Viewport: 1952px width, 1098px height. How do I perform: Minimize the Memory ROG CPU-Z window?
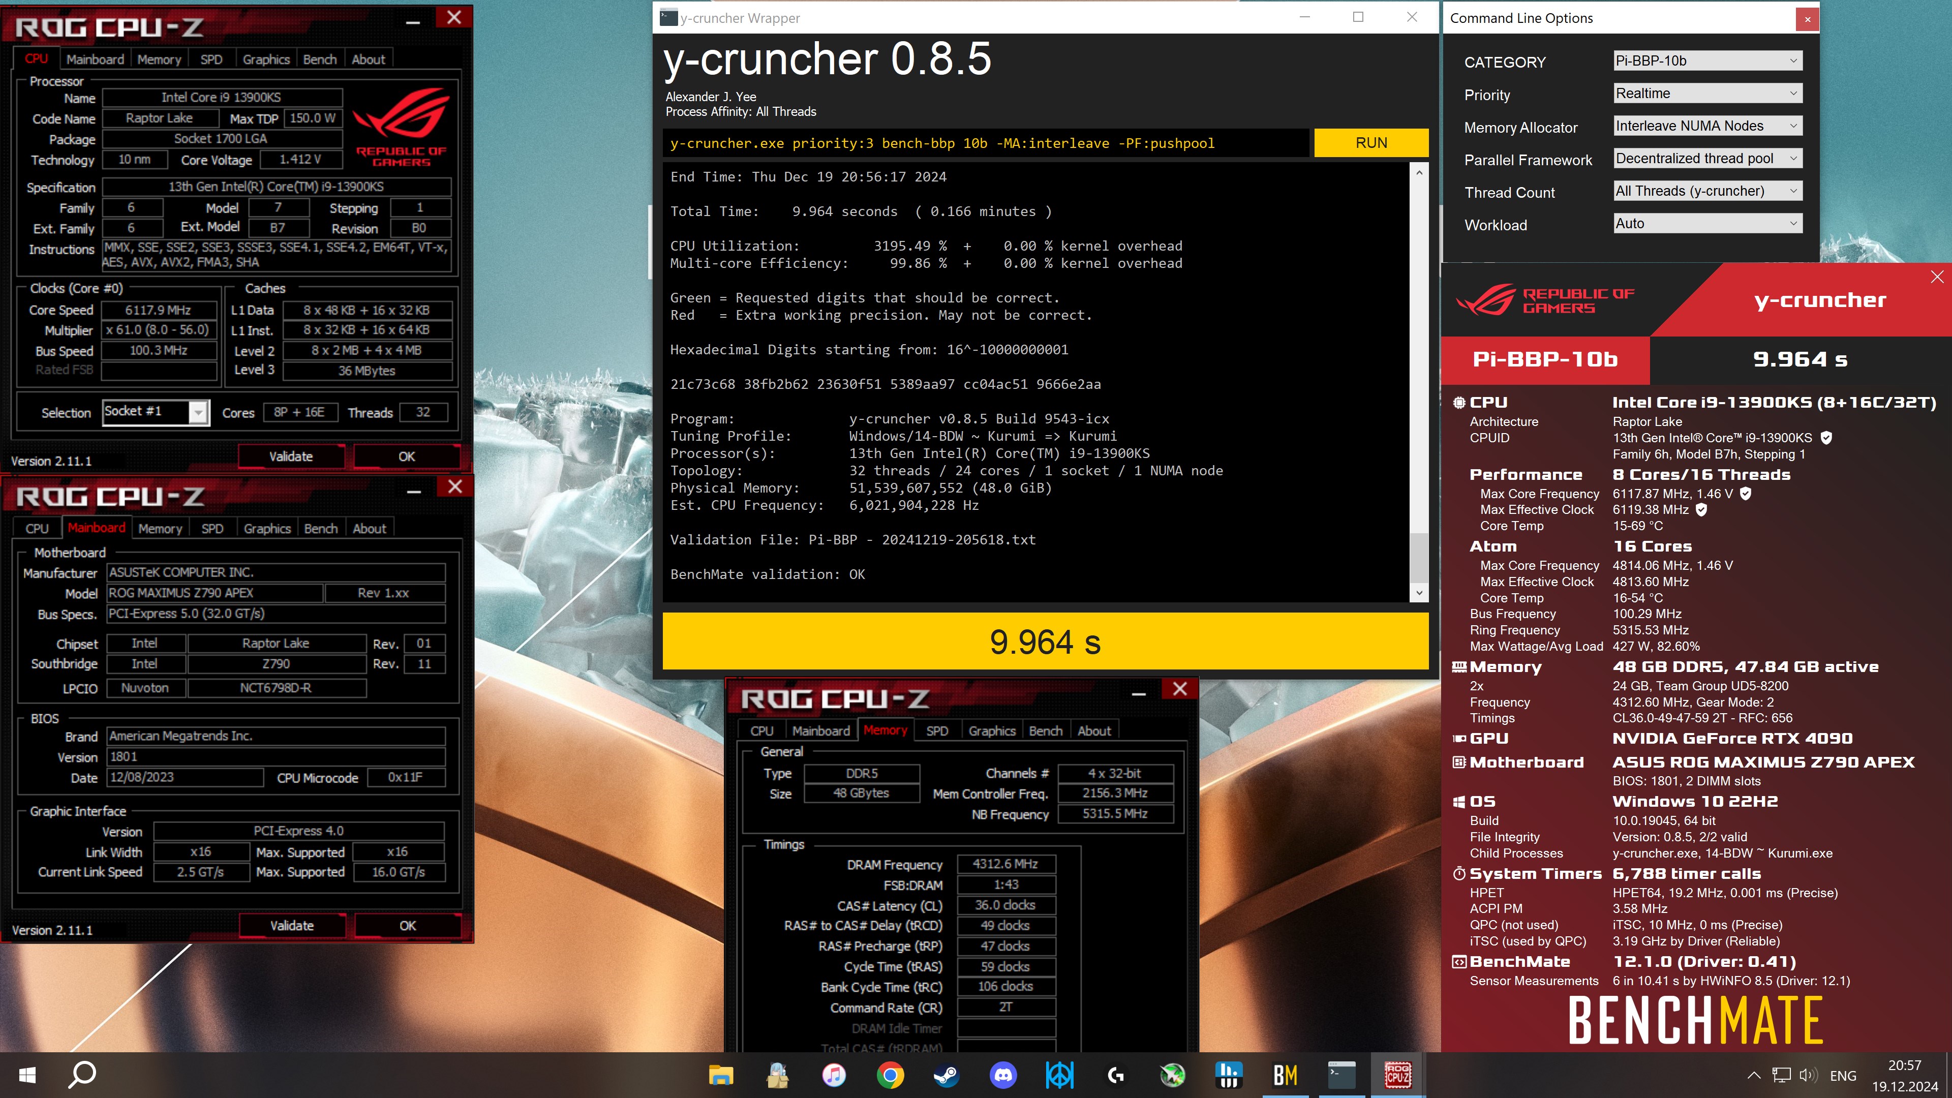(x=1139, y=692)
